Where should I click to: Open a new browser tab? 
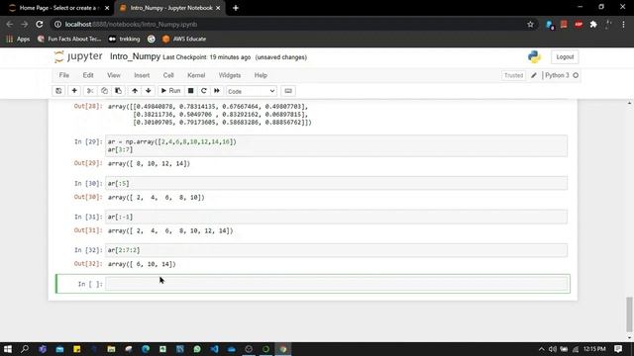click(x=236, y=8)
